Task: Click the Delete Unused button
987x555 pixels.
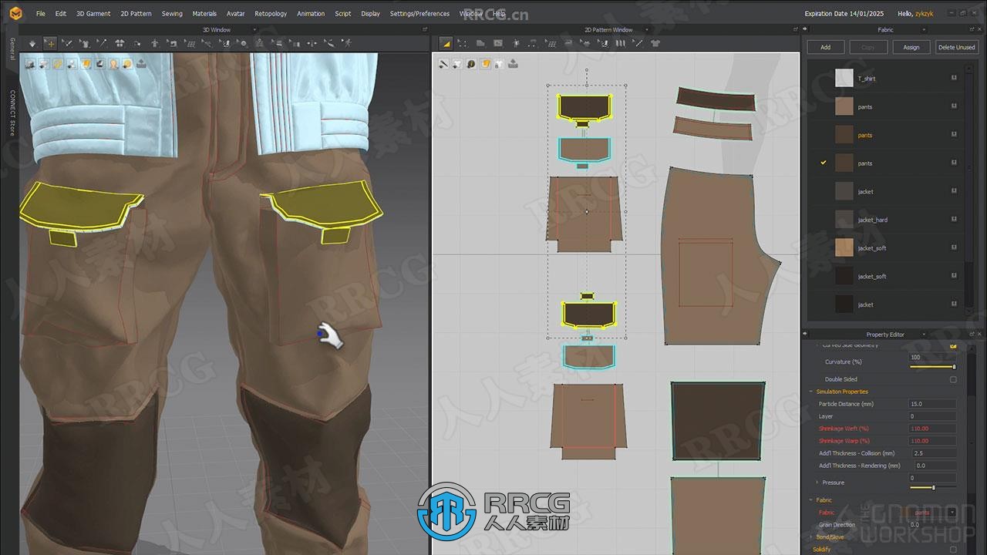Action: (956, 47)
